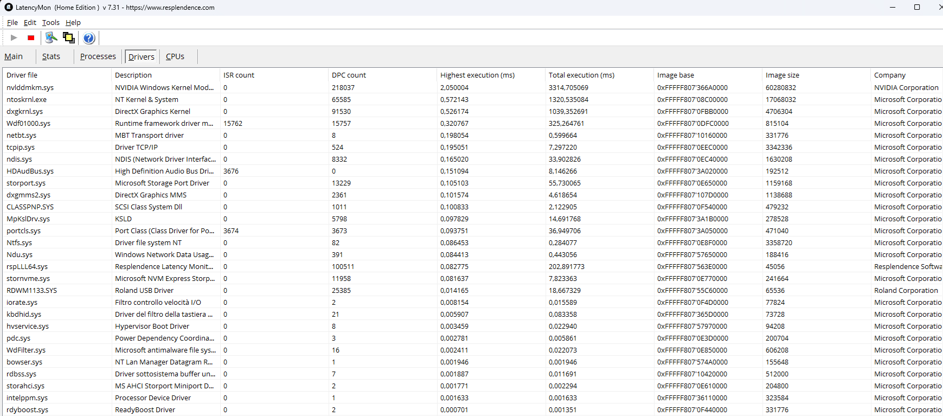Sort by Highest execution (ms) header

tap(491, 75)
